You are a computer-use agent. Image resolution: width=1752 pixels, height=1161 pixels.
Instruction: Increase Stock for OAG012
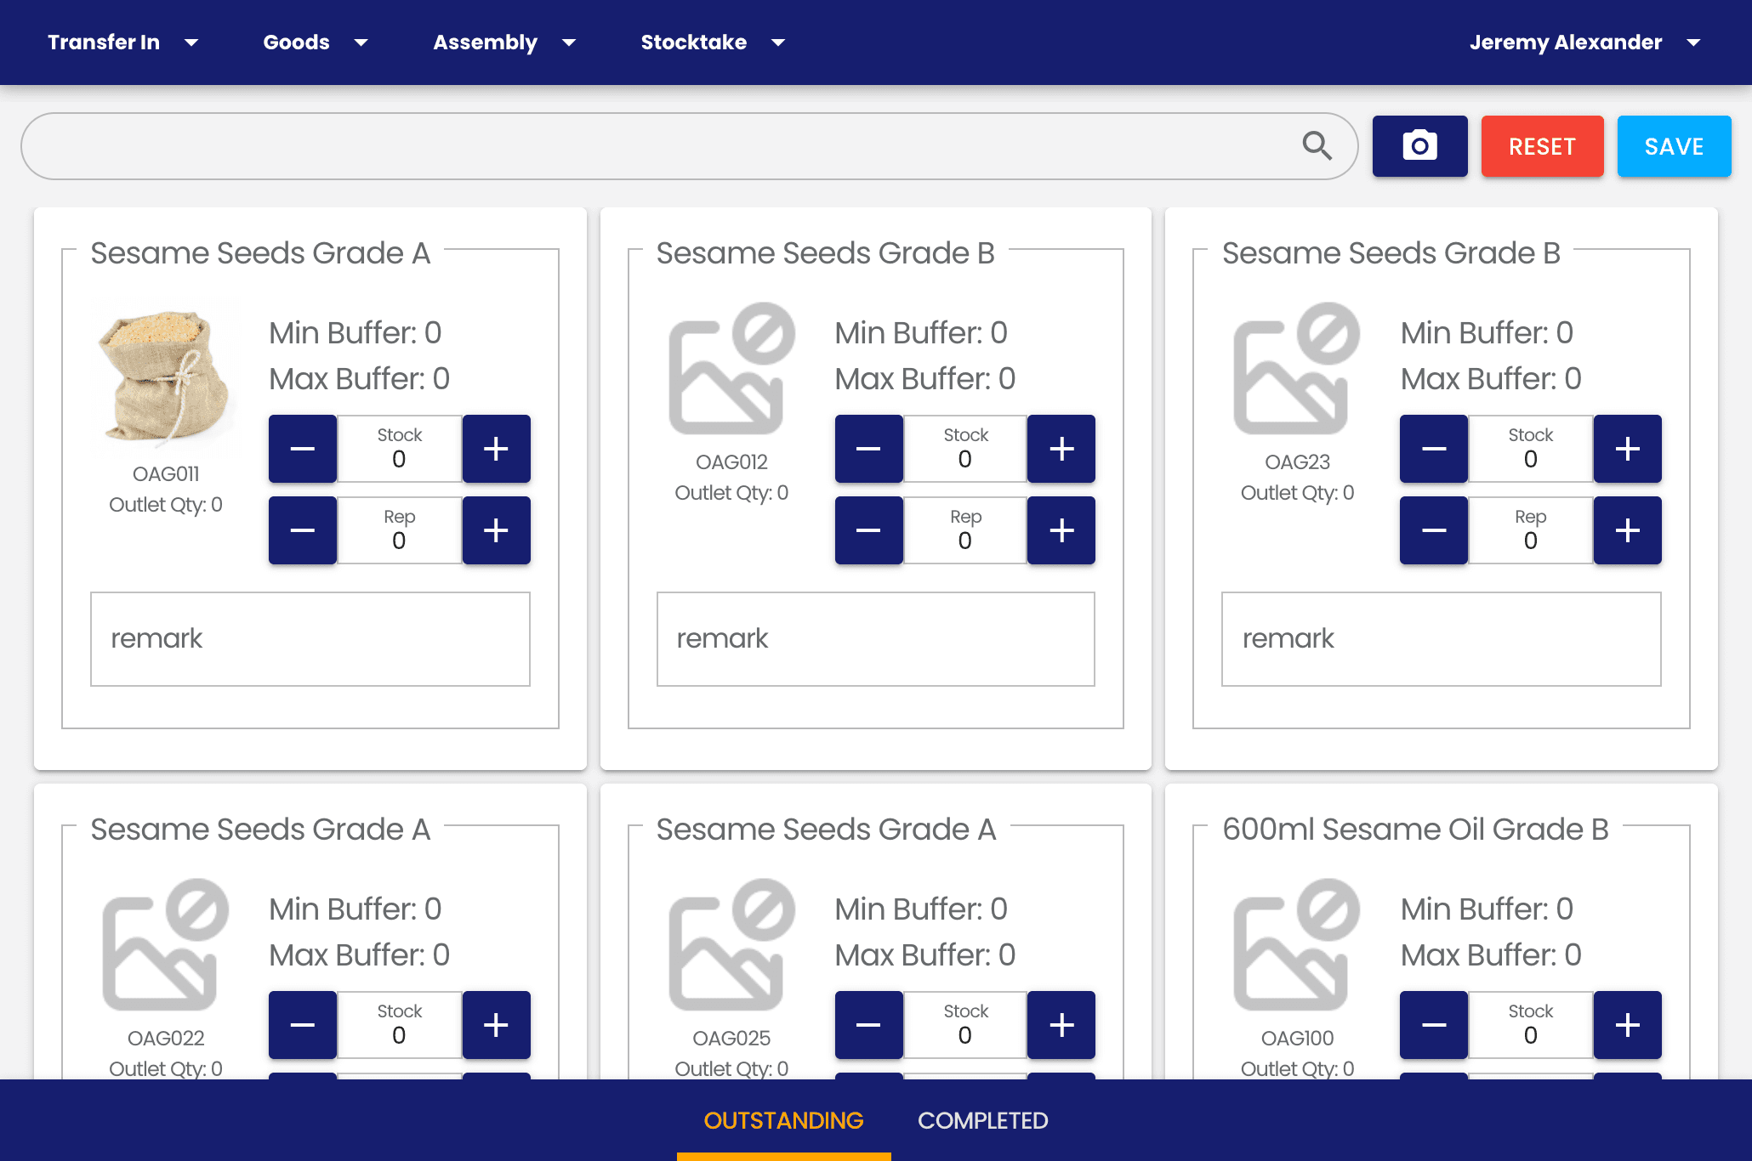[1061, 449]
